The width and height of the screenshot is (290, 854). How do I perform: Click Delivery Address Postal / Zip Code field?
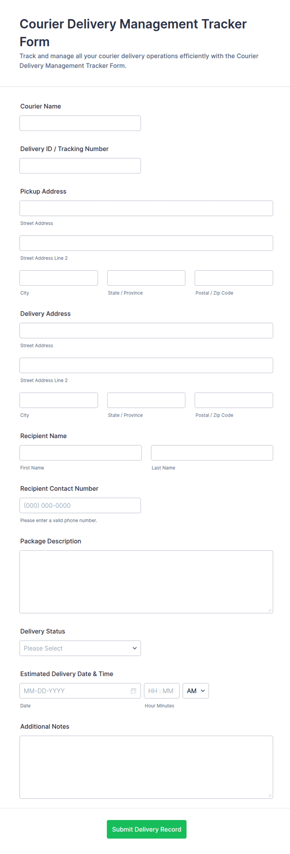[234, 400]
